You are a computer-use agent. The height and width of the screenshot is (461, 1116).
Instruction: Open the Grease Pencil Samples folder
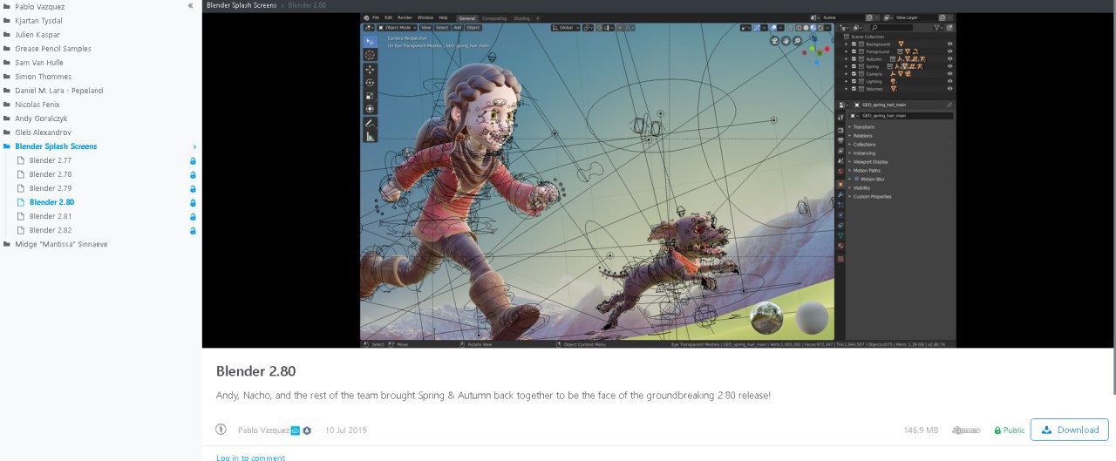pyautogui.click(x=52, y=49)
